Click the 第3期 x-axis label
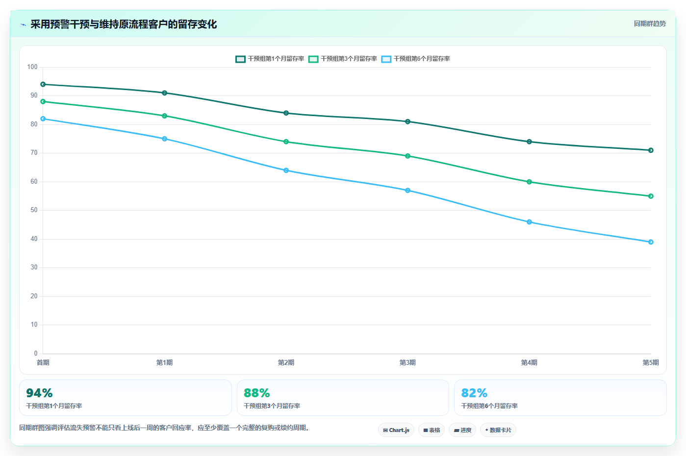686x456 pixels. click(408, 362)
